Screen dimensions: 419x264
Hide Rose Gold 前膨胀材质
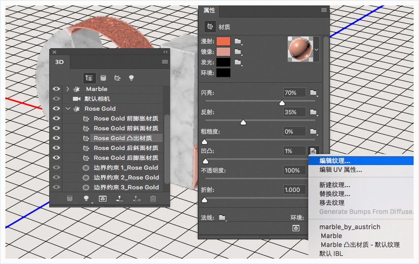pos(57,118)
